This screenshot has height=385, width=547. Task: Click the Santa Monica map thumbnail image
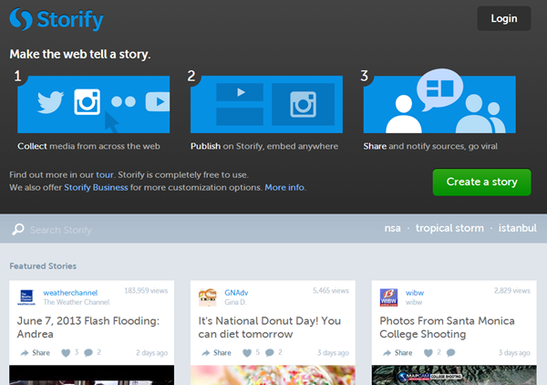[454, 375]
